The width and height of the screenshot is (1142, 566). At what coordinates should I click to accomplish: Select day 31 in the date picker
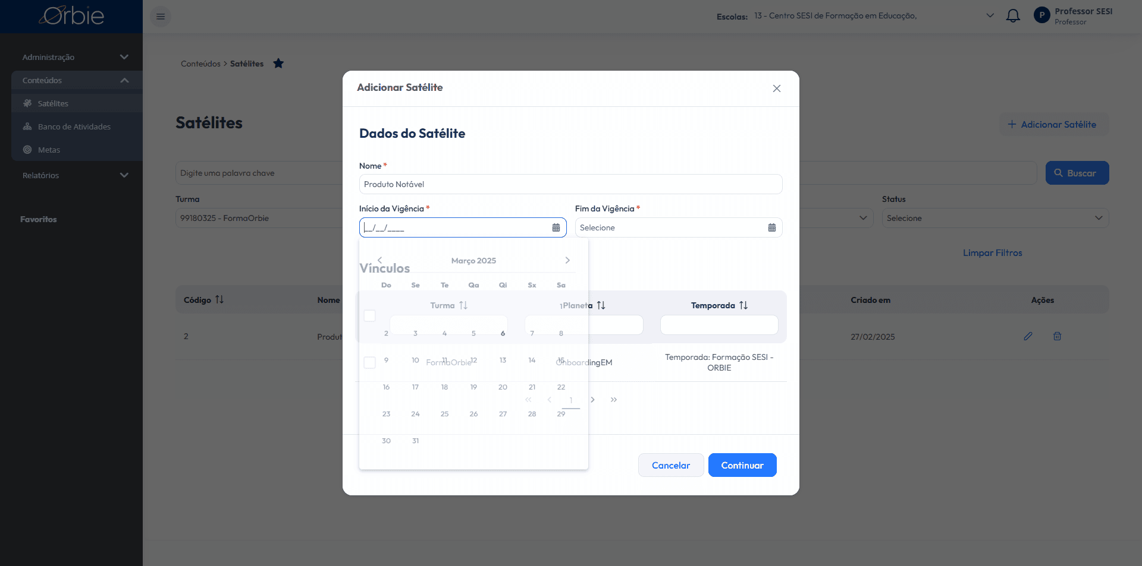415,441
